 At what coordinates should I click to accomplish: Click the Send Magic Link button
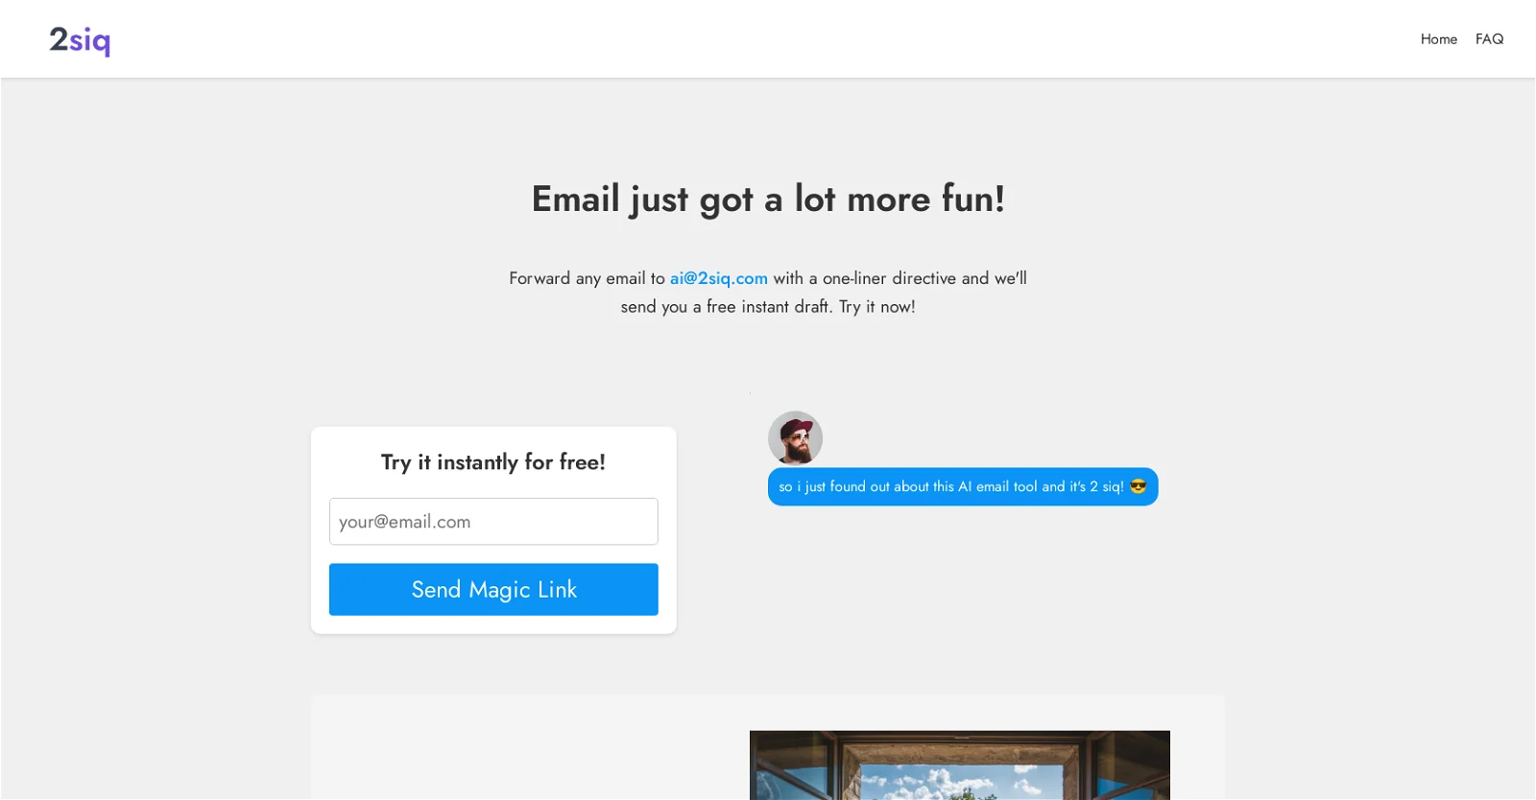493,589
